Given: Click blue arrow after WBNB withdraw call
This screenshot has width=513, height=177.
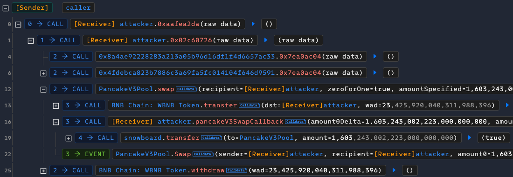Looking at the screenshot, I should (x=394, y=170).
